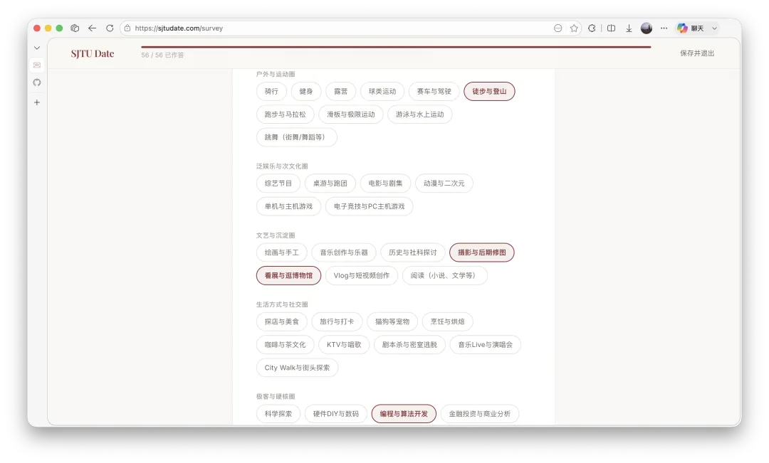Select the 跑步与马拉松 tag
Image resolution: width=769 pixels, height=463 pixels.
pos(285,115)
